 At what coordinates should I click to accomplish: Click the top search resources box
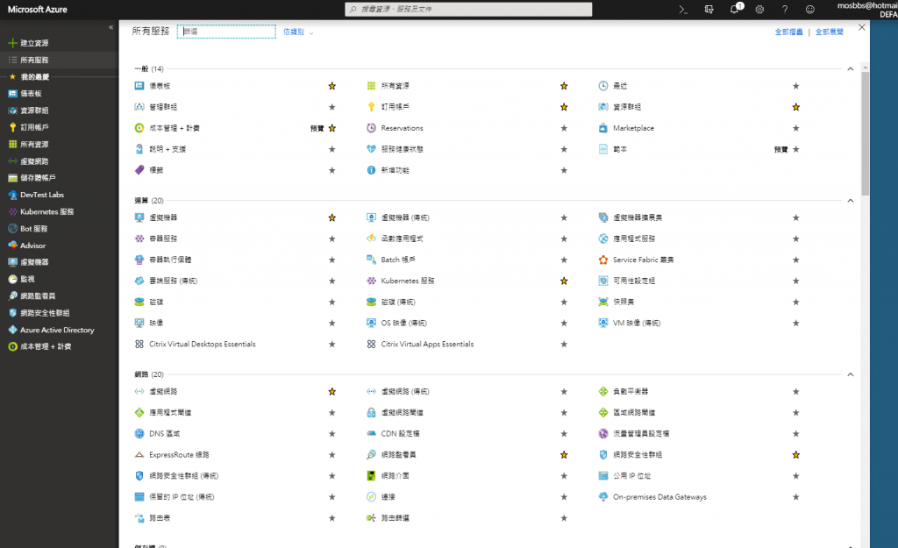coord(468,9)
